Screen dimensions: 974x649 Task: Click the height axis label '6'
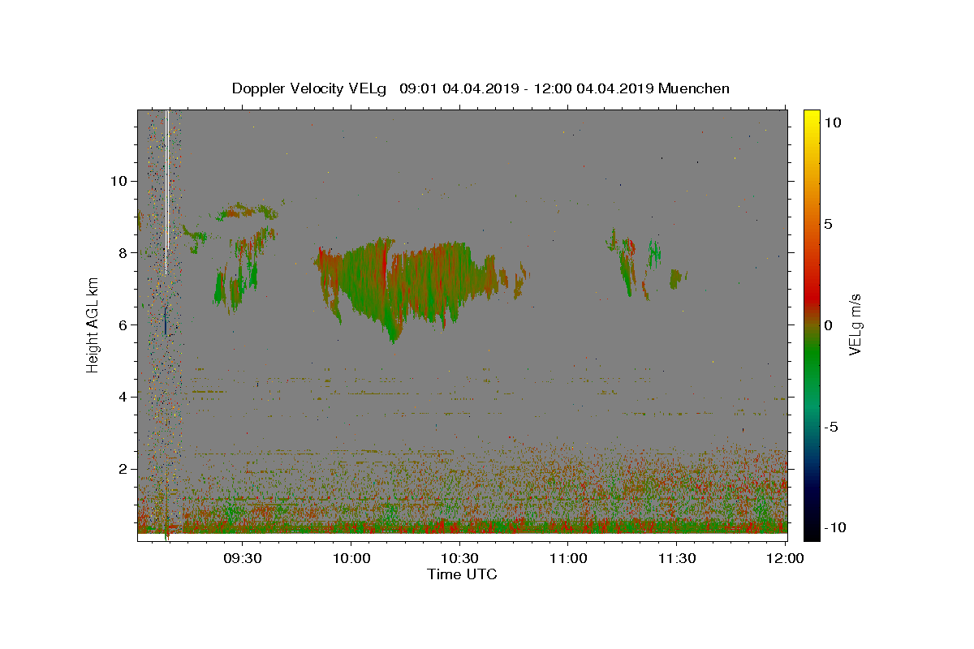[x=121, y=324]
